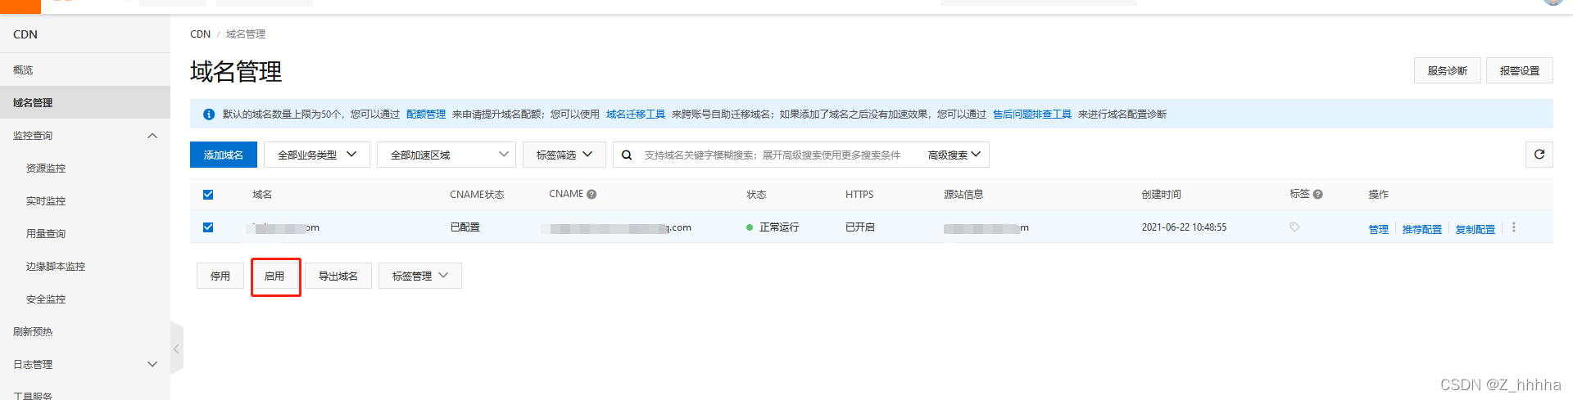Viewport: 1573px width, 400px height.
Task: Click the 源站信息 column header
Action: (963, 195)
